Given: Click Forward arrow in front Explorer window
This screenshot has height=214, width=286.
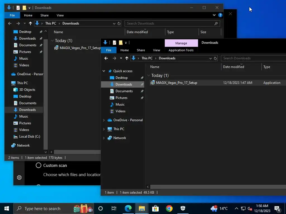Looking at the screenshot, I should click(114, 58).
